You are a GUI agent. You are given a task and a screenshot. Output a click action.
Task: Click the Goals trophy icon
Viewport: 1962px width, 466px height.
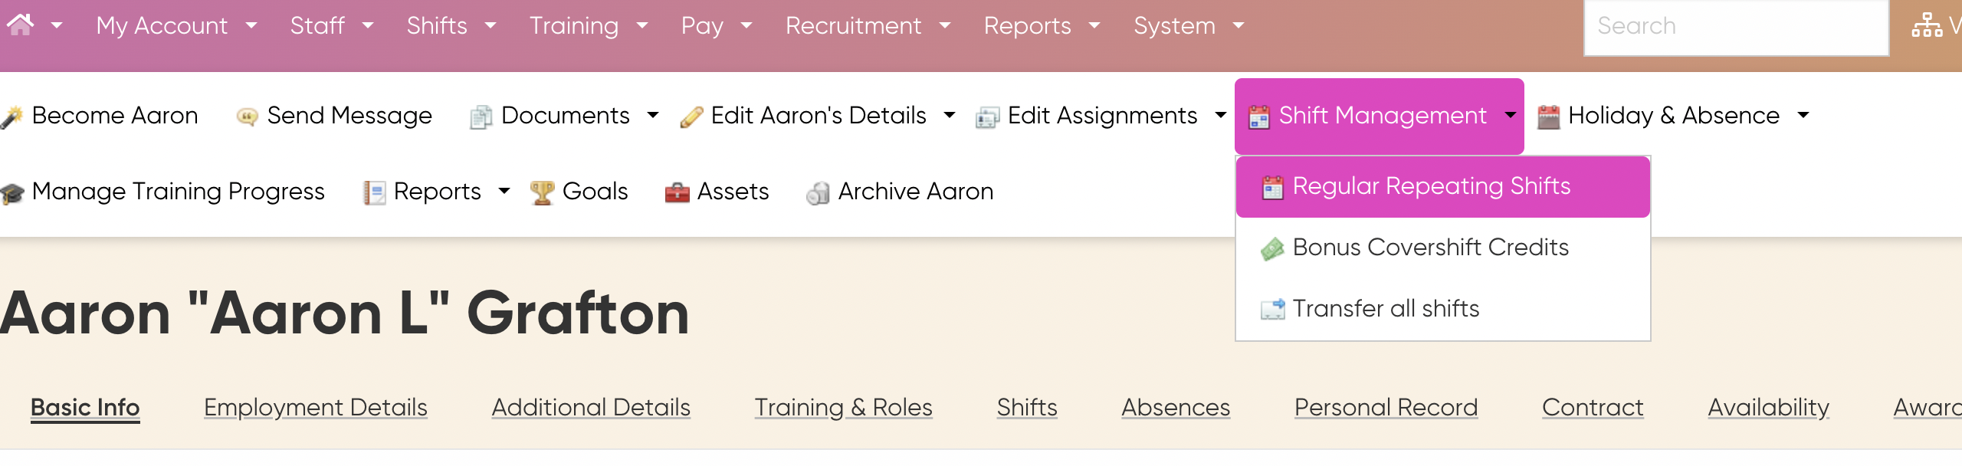(x=542, y=192)
